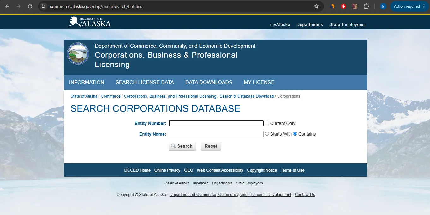Viewport: 430px width, 215px height.
Task: Open Department of Commerce copyright line link
Action: pos(230,194)
